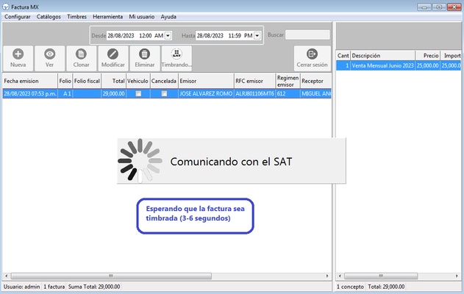The height and width of the screenshot is (294, 464).
Task: Click the Regimen emisor column header
Action: click(x=288, y=81)
